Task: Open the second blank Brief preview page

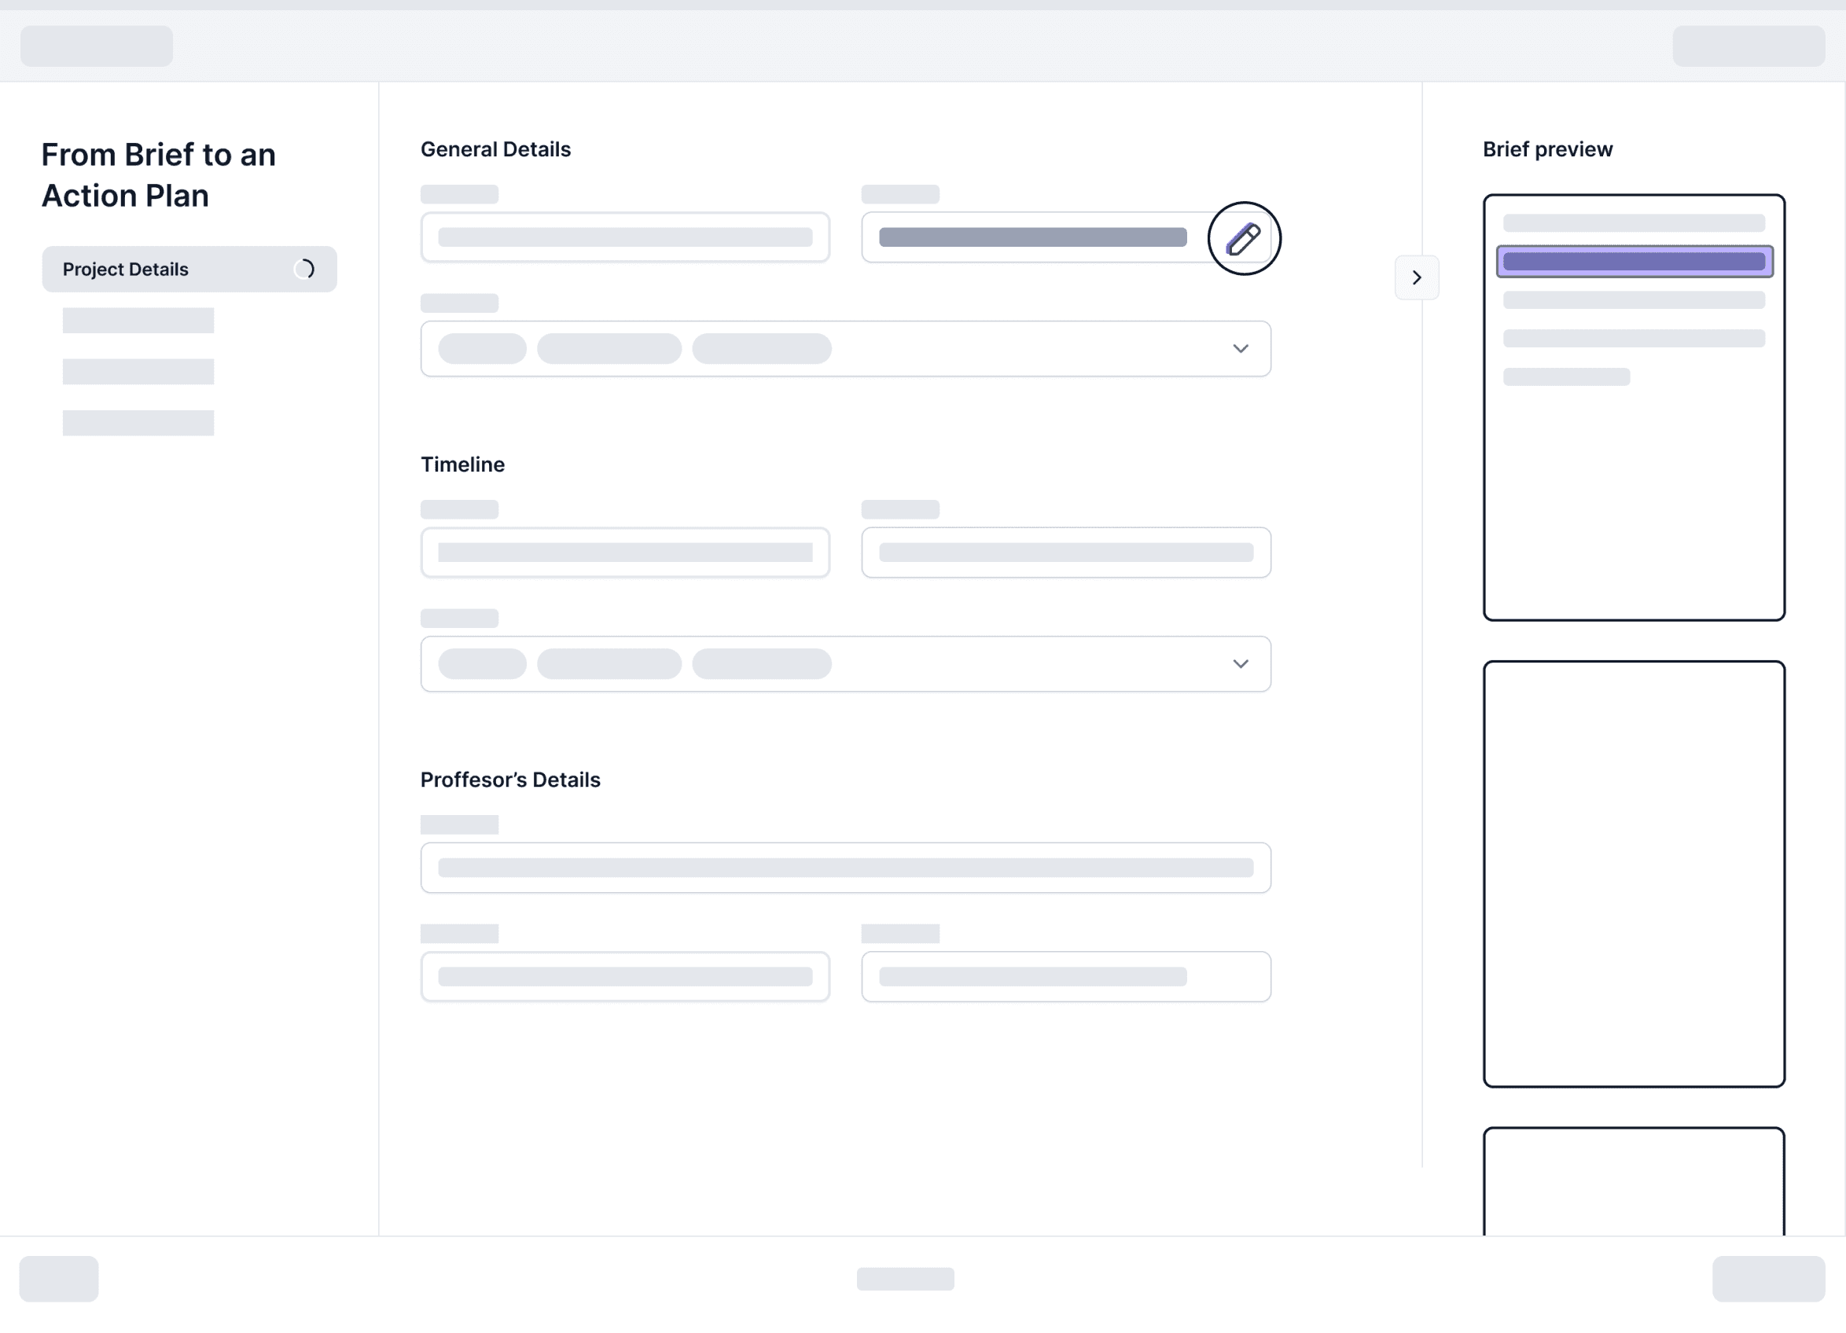Action: [1634, 873]
